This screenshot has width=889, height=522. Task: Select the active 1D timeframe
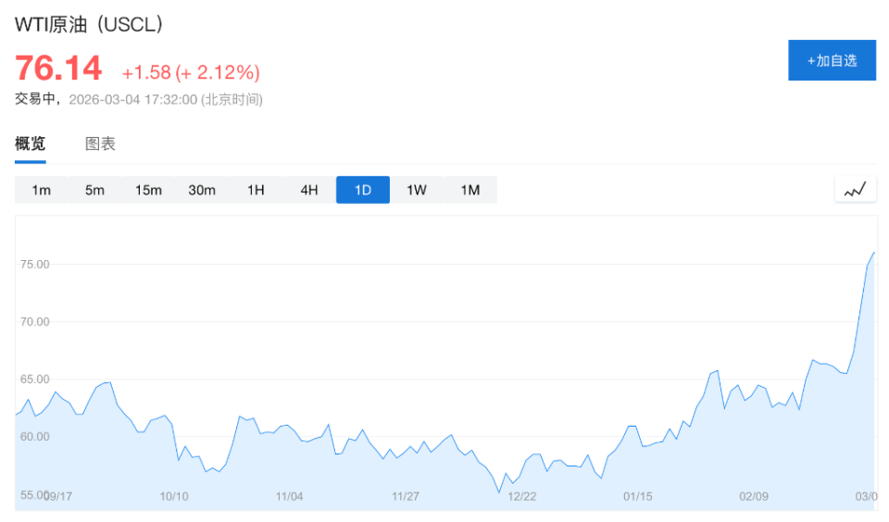click(363, 190)
